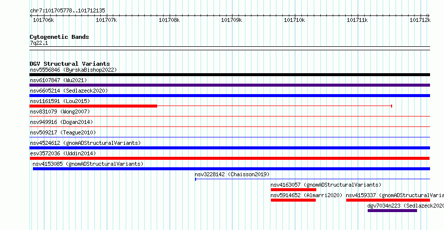Click the Cytogenetic Bands track title

tap(59, 37)
